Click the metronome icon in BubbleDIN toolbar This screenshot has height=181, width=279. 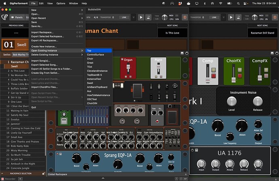pyautogui.click(x=148, y=17)
